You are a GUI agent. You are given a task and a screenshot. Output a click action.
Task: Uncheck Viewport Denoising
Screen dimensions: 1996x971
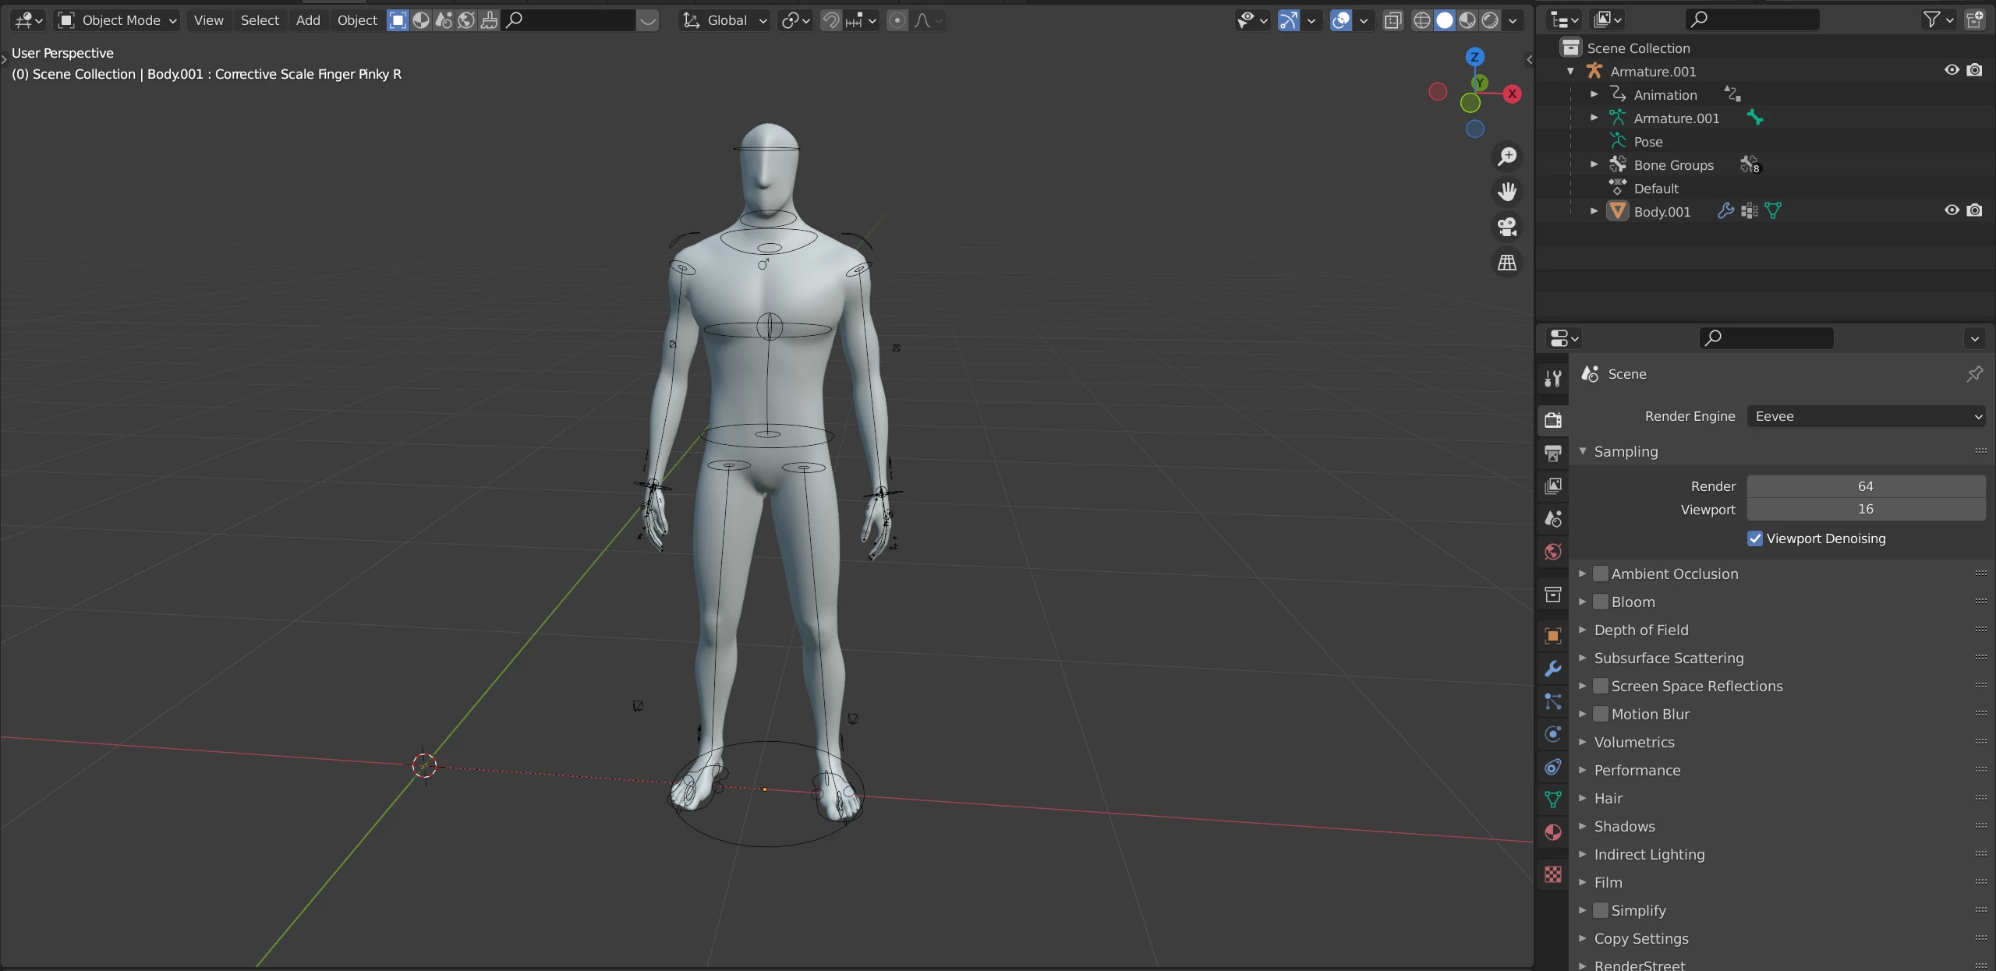[1755, 538]
